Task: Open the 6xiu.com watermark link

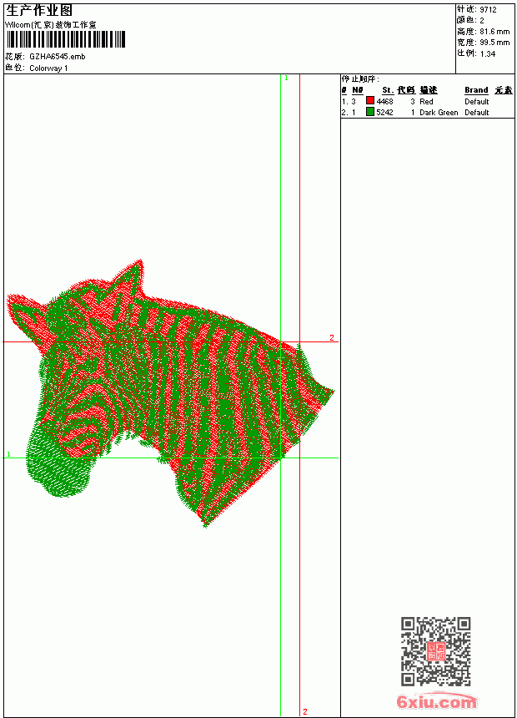Action: 436,701
